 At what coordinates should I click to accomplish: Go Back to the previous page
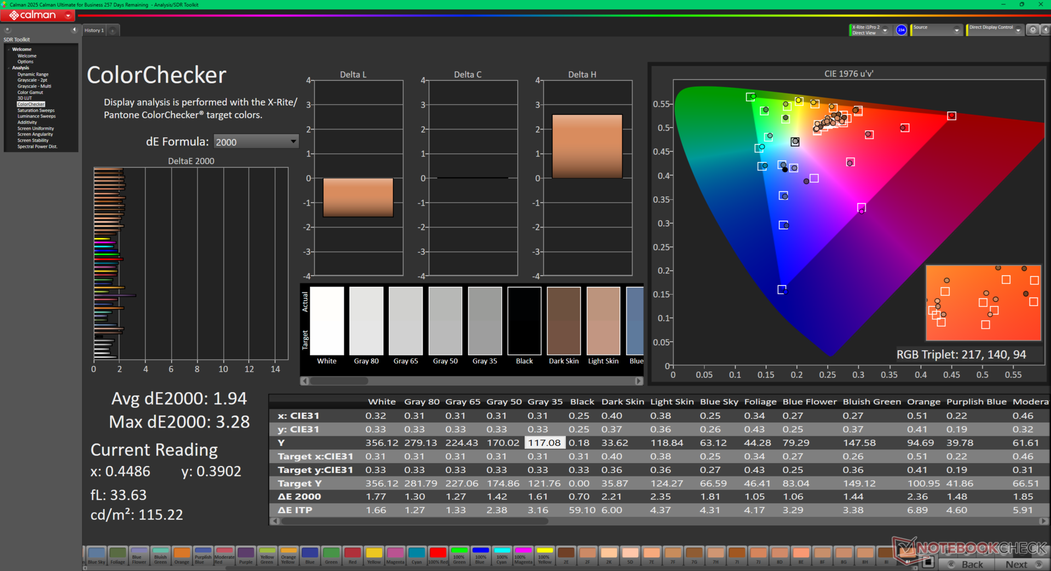pyautogui.click(x=967, y=564)
